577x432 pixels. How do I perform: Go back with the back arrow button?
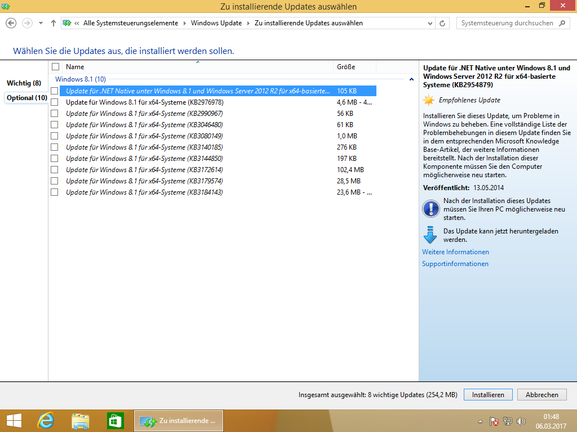(11, 23)
